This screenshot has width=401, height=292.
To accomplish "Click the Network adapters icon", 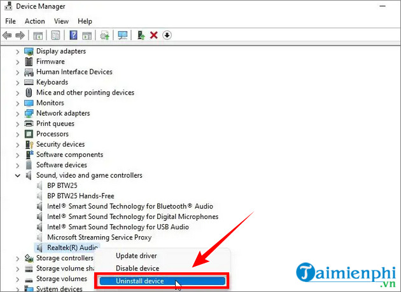I will point(29,113).
